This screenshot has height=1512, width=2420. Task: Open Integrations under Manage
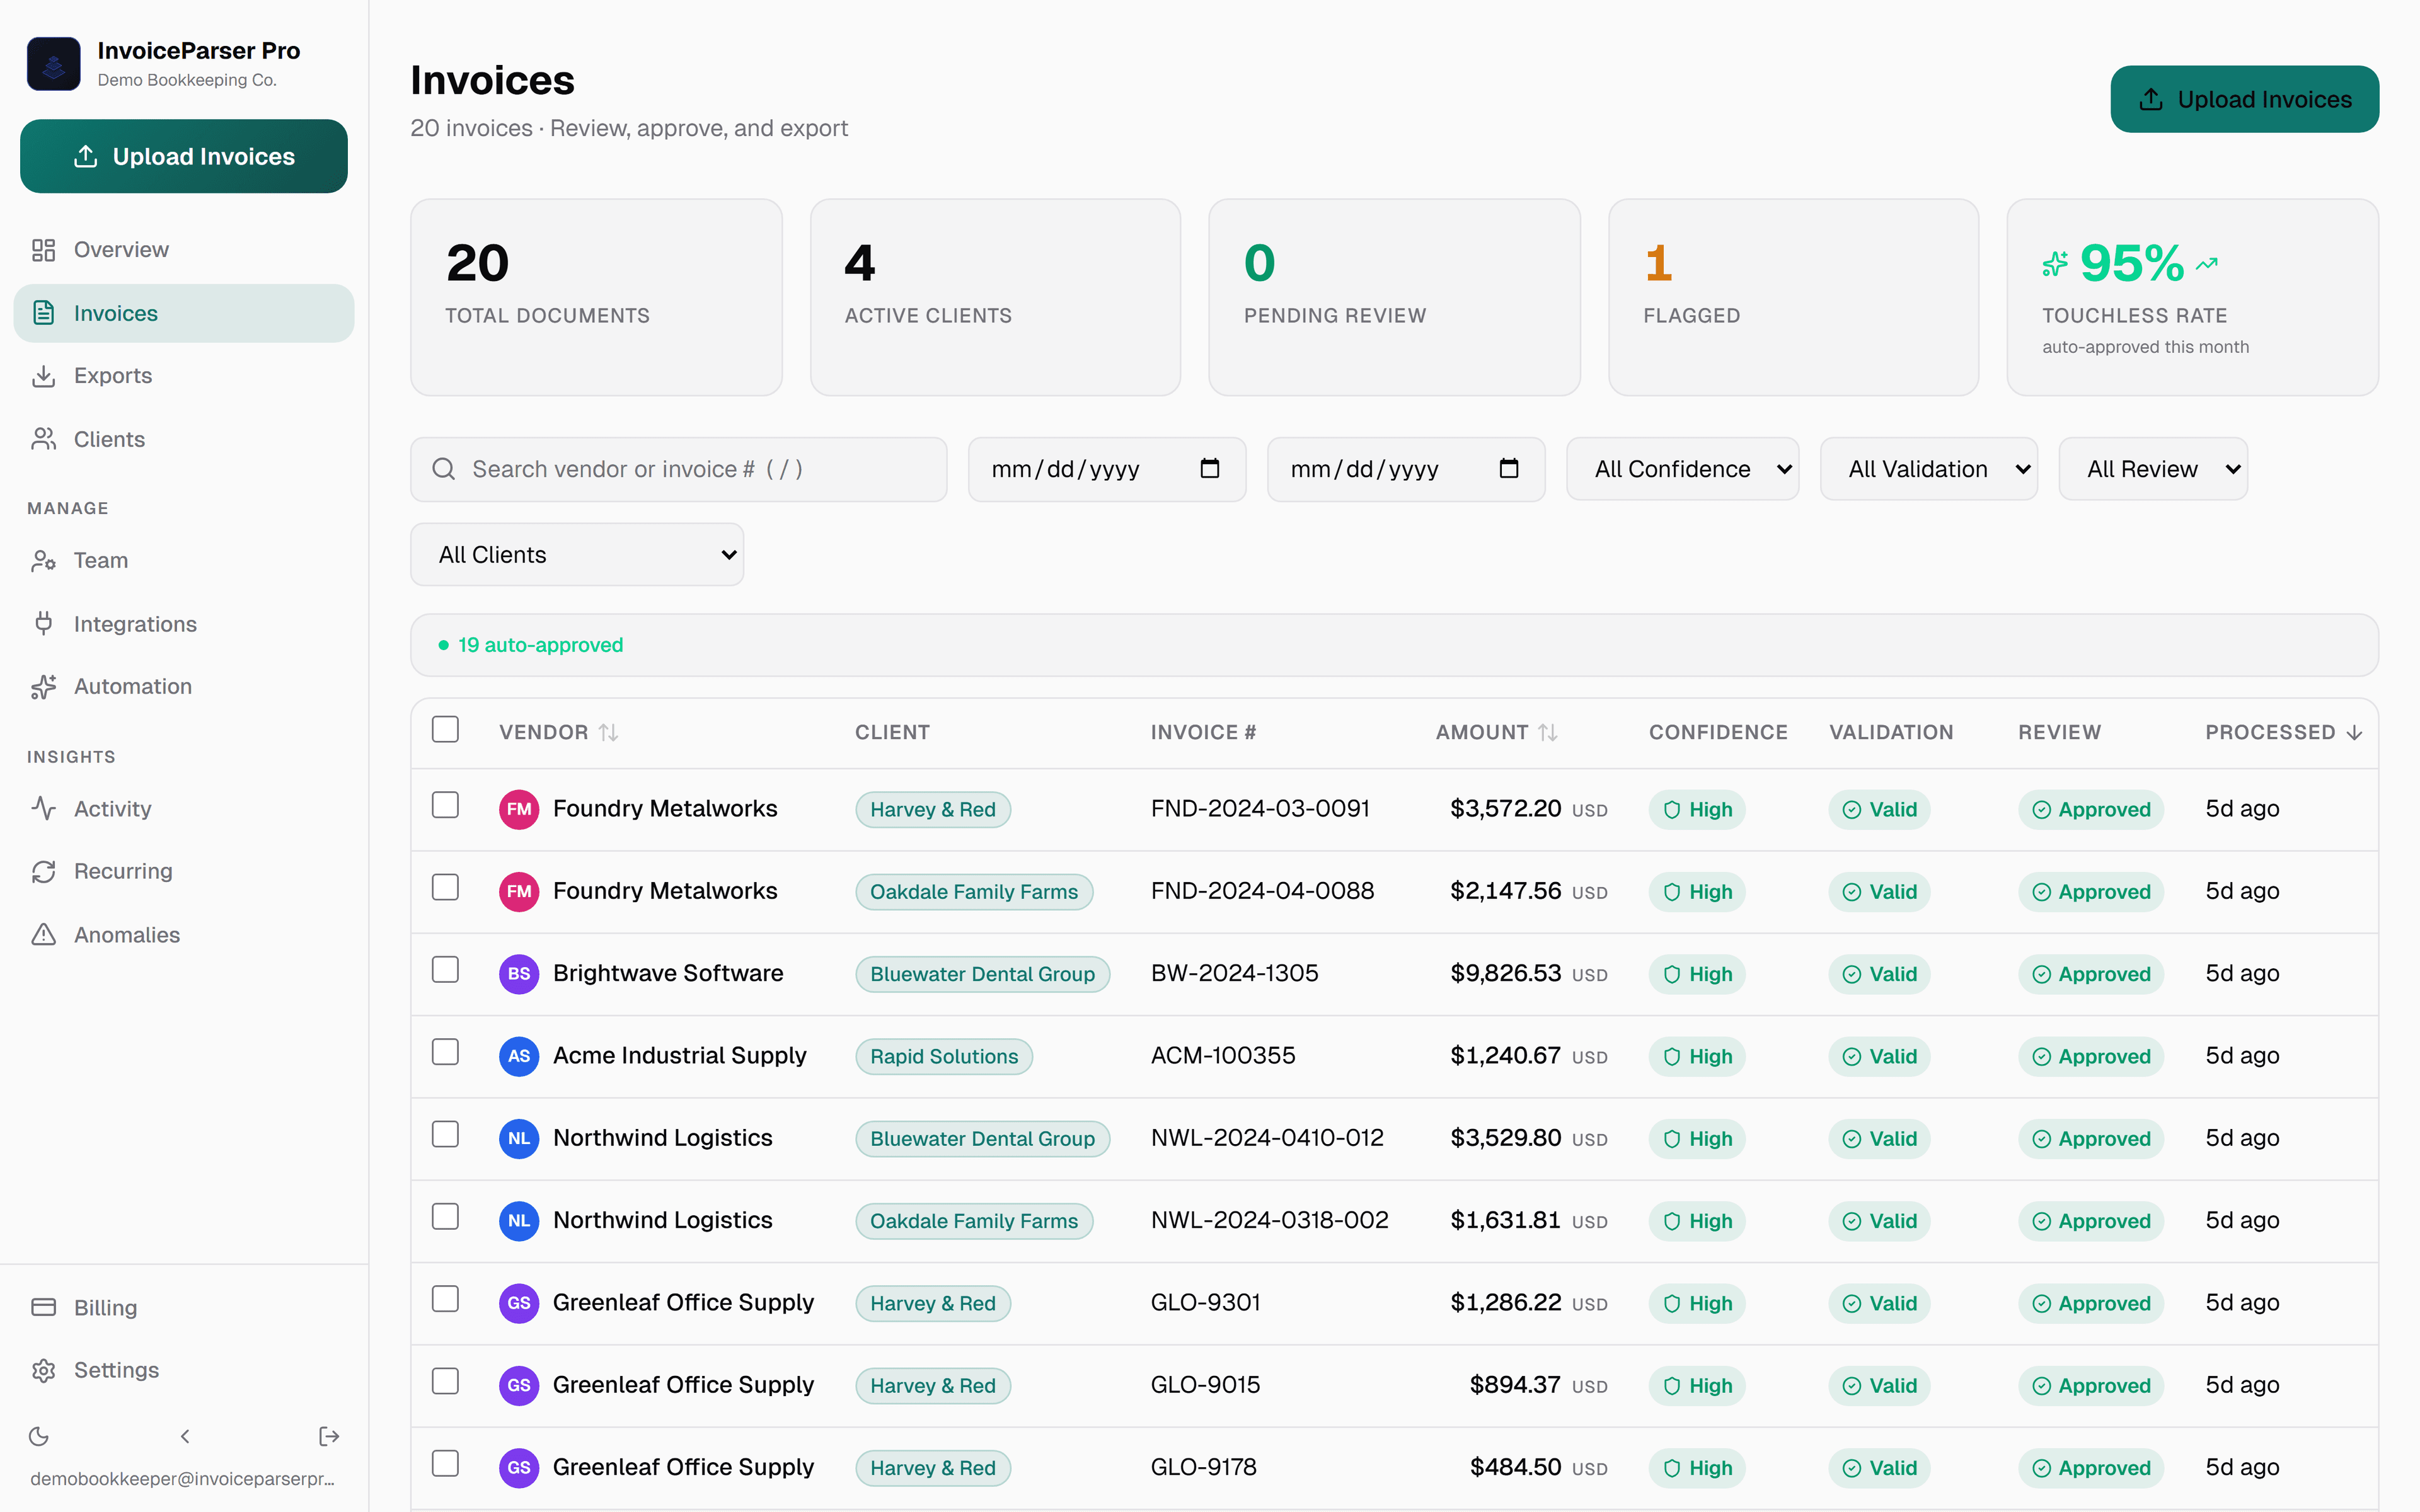[x=184, y=624]
